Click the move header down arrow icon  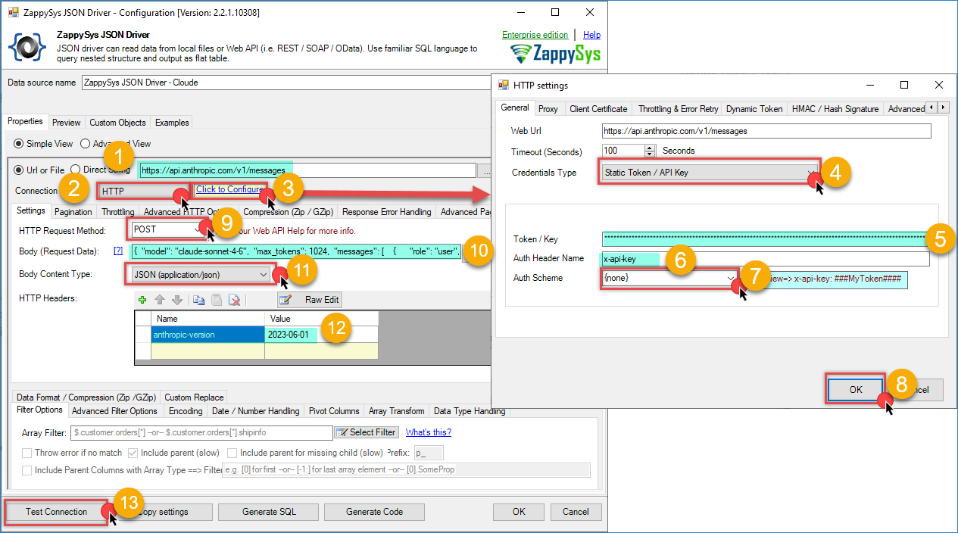(176, 300)
